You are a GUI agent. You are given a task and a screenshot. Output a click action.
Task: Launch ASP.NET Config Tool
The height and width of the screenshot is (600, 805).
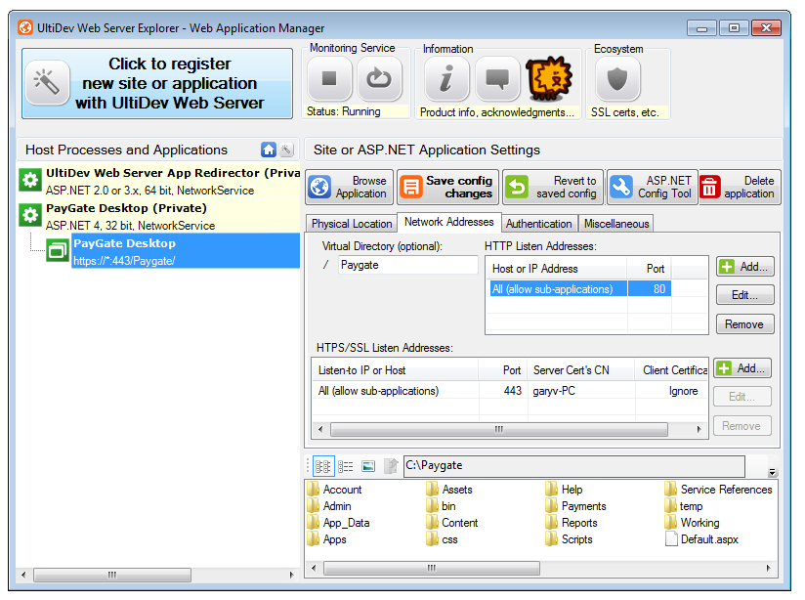click(652, 187)
